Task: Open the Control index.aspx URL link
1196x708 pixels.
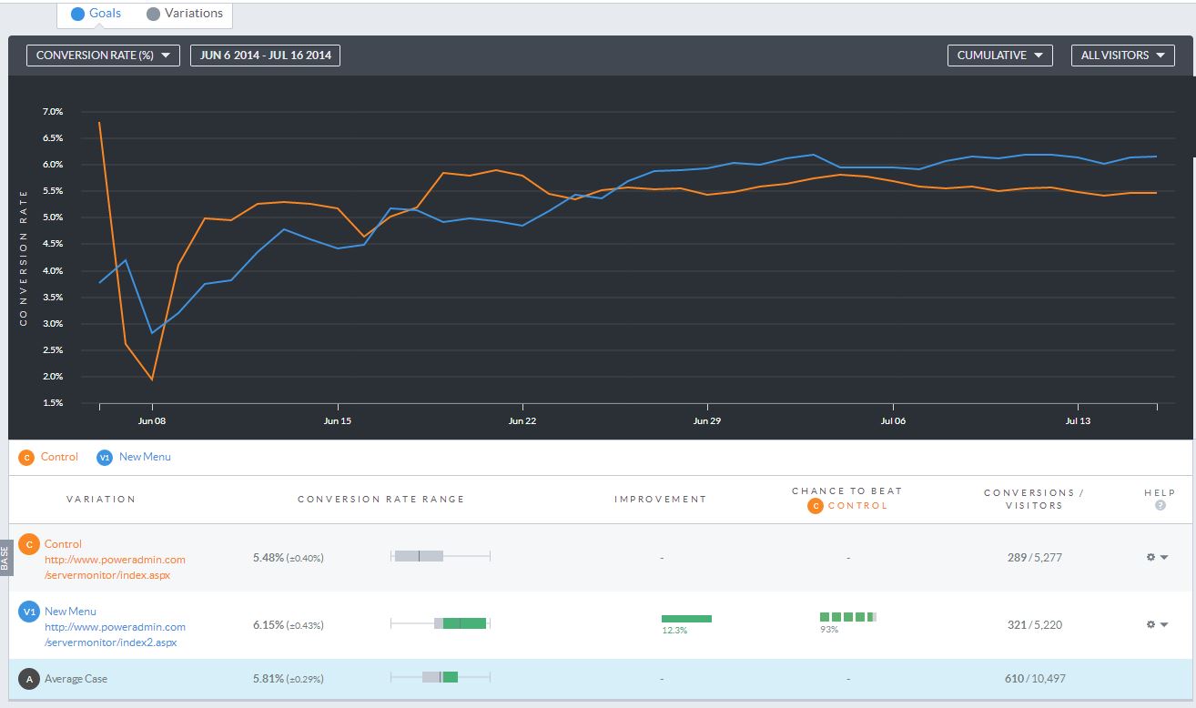Action: click(x=115, y=567)
